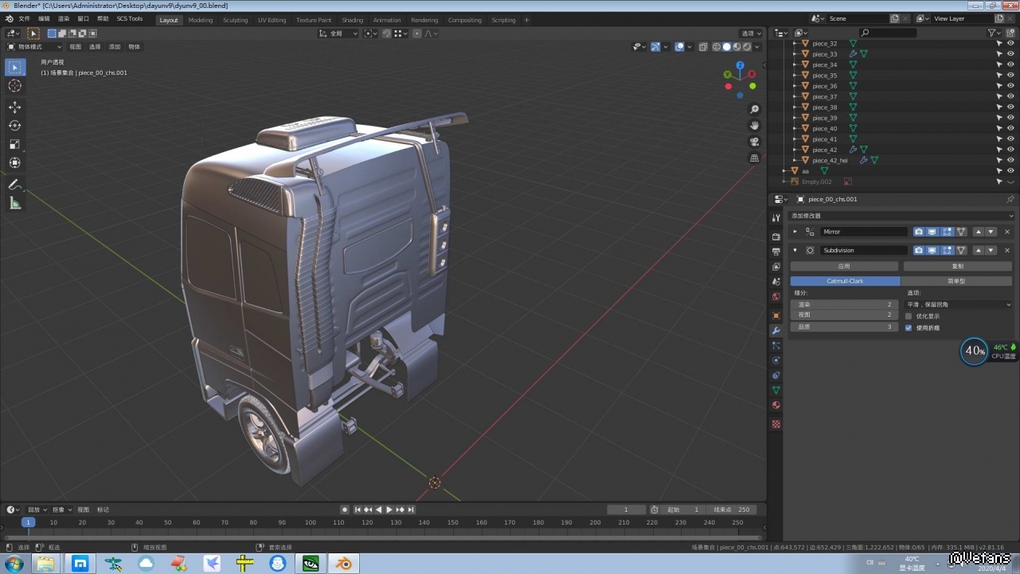The height and width of the screenshot is (574, 1020).
Task: Hide piece_36 using its eye icon
Action: 1010,86
